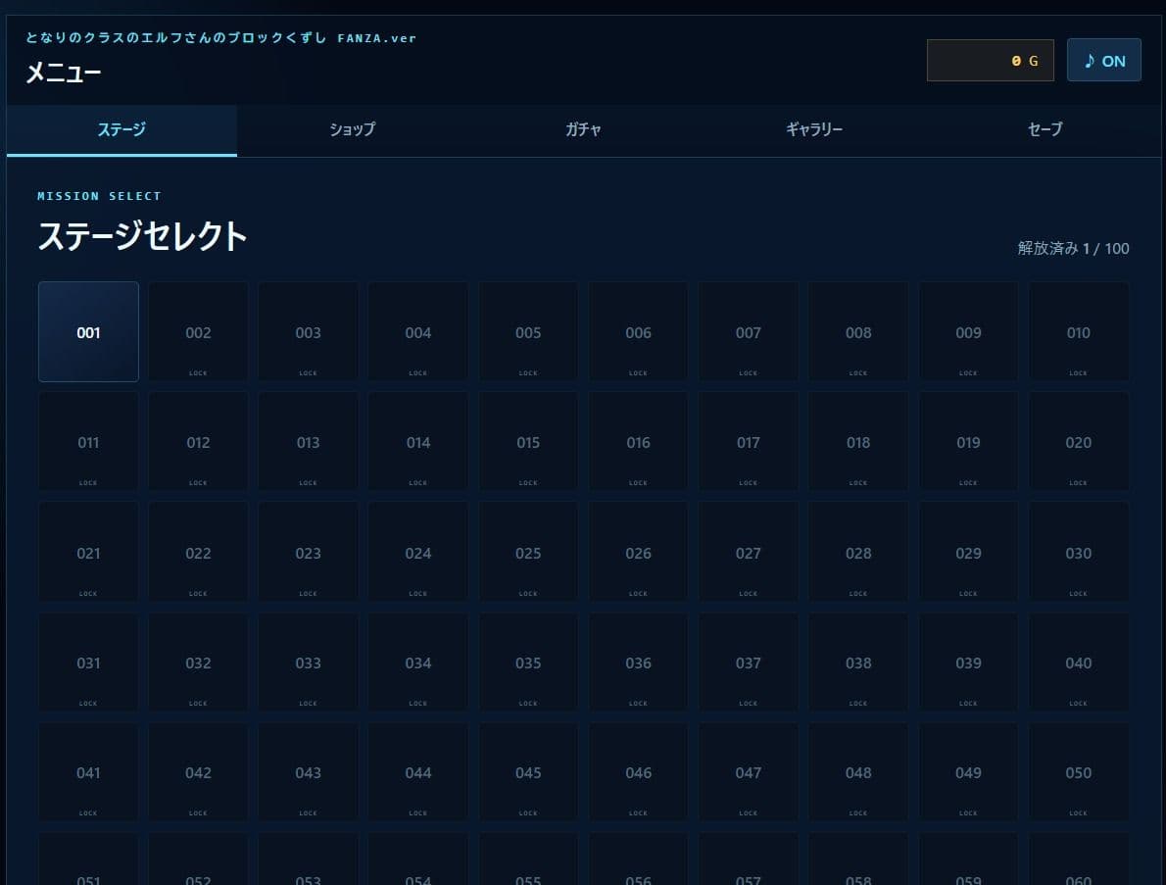
Task: Choose stage tile 009
Action: point(969,331)
